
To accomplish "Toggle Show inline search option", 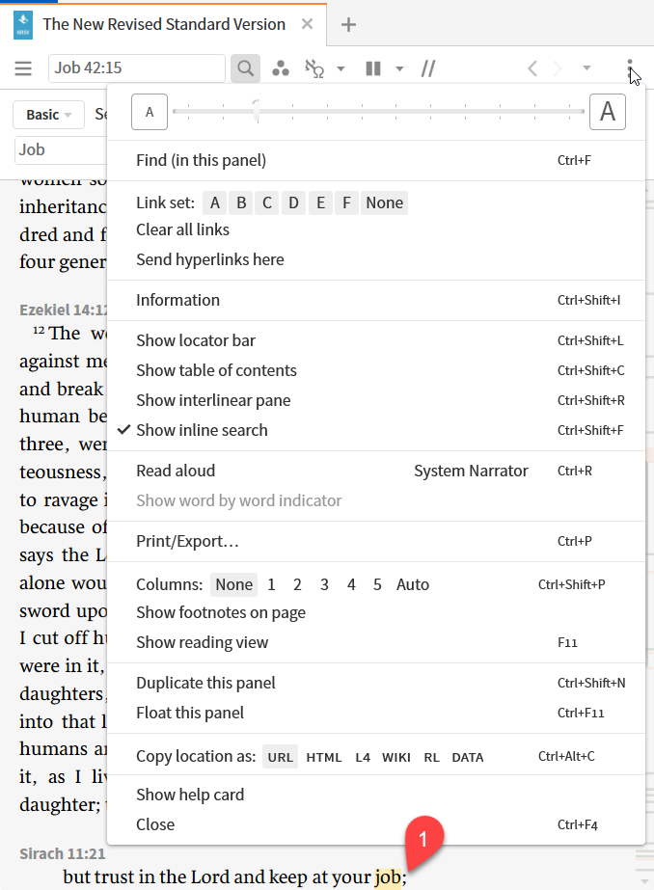I will click(x=376, y=430).
